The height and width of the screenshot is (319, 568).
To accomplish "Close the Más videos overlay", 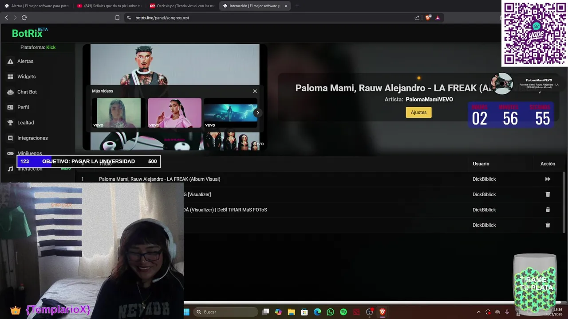I will [x=255, y=91].
